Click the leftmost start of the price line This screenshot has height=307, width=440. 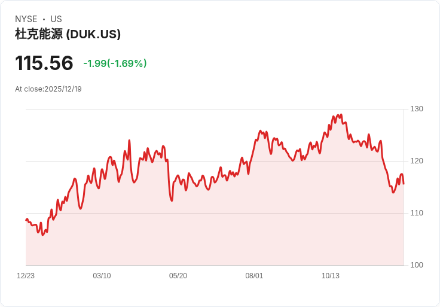click(x=26, y=220)
